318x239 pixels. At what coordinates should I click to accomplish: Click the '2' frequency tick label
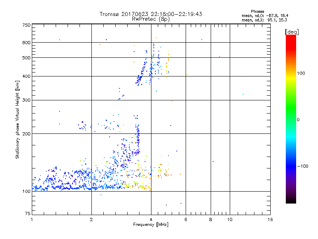coord(91,219)
